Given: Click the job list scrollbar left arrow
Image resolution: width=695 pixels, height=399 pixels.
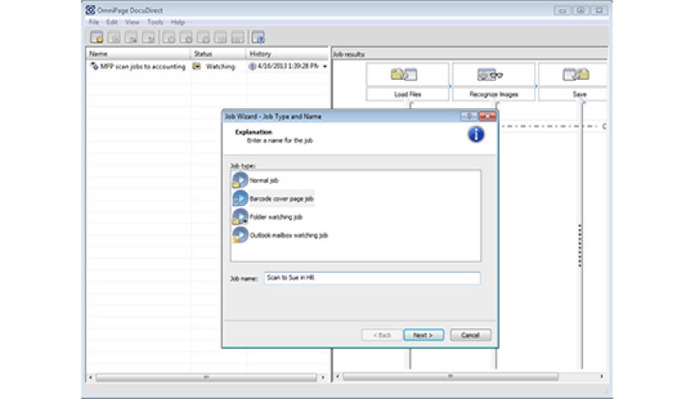Looking at the screenshot, I should (91, 378).
